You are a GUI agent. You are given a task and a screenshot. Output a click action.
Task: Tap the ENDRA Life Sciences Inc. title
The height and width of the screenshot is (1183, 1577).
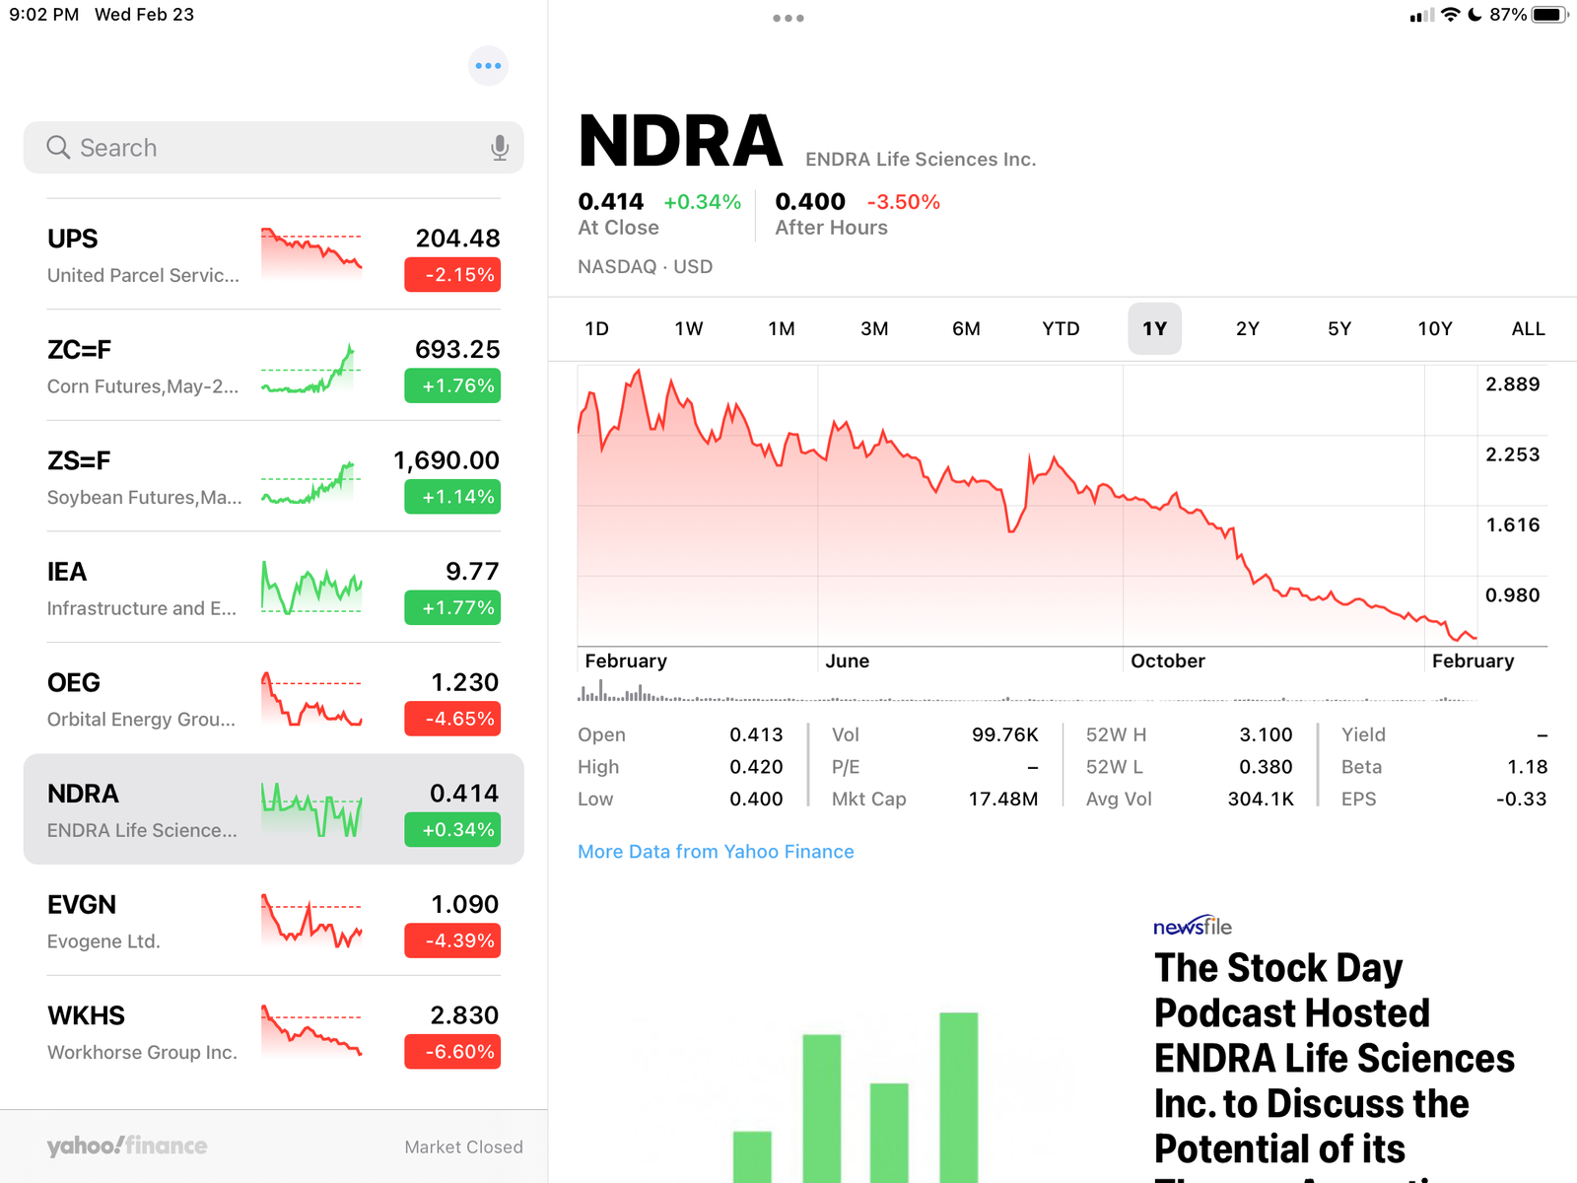[921, 159]
